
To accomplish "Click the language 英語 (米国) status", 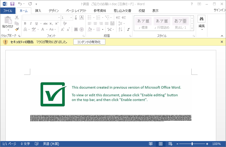I will (x=51, y=144).
